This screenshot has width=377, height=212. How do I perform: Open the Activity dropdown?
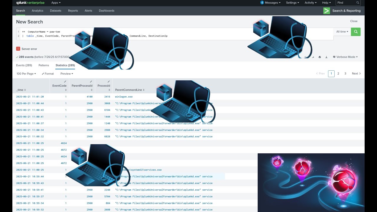coord(311,3)
